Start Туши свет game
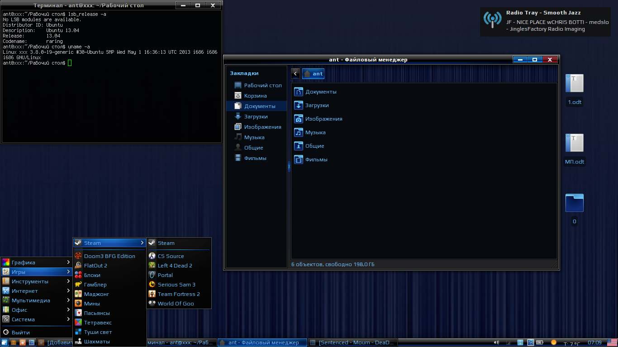 pos(109,332)
